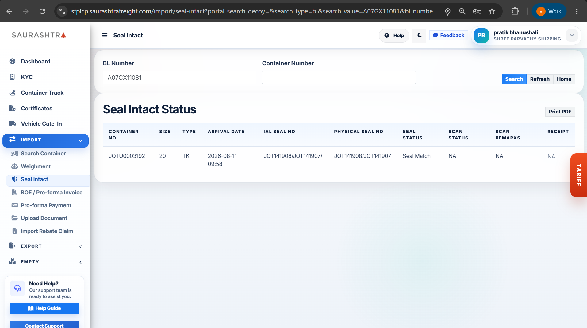Image resolution: width=587 pixels, height=328 pixels.
Task: Open Import Rebate Claim
Action: point(47,231)
